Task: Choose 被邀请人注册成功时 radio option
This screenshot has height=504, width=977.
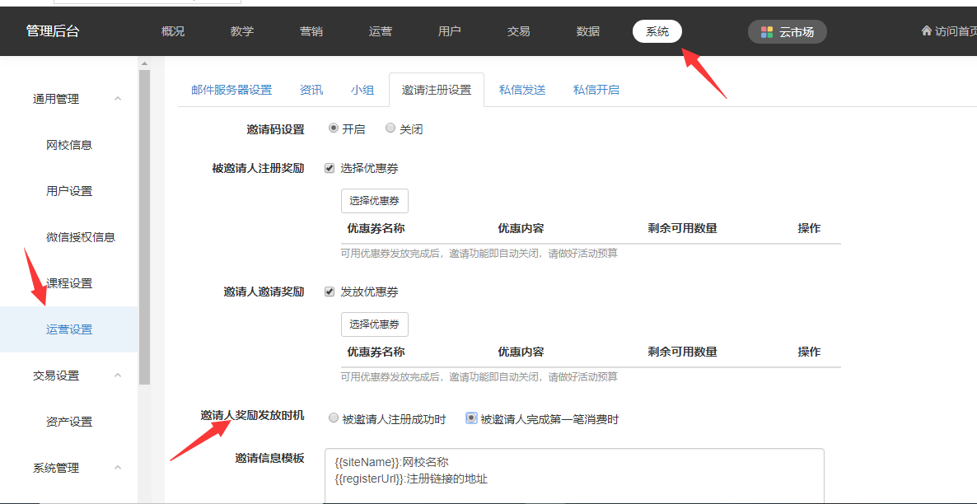Action: (334, 418)
